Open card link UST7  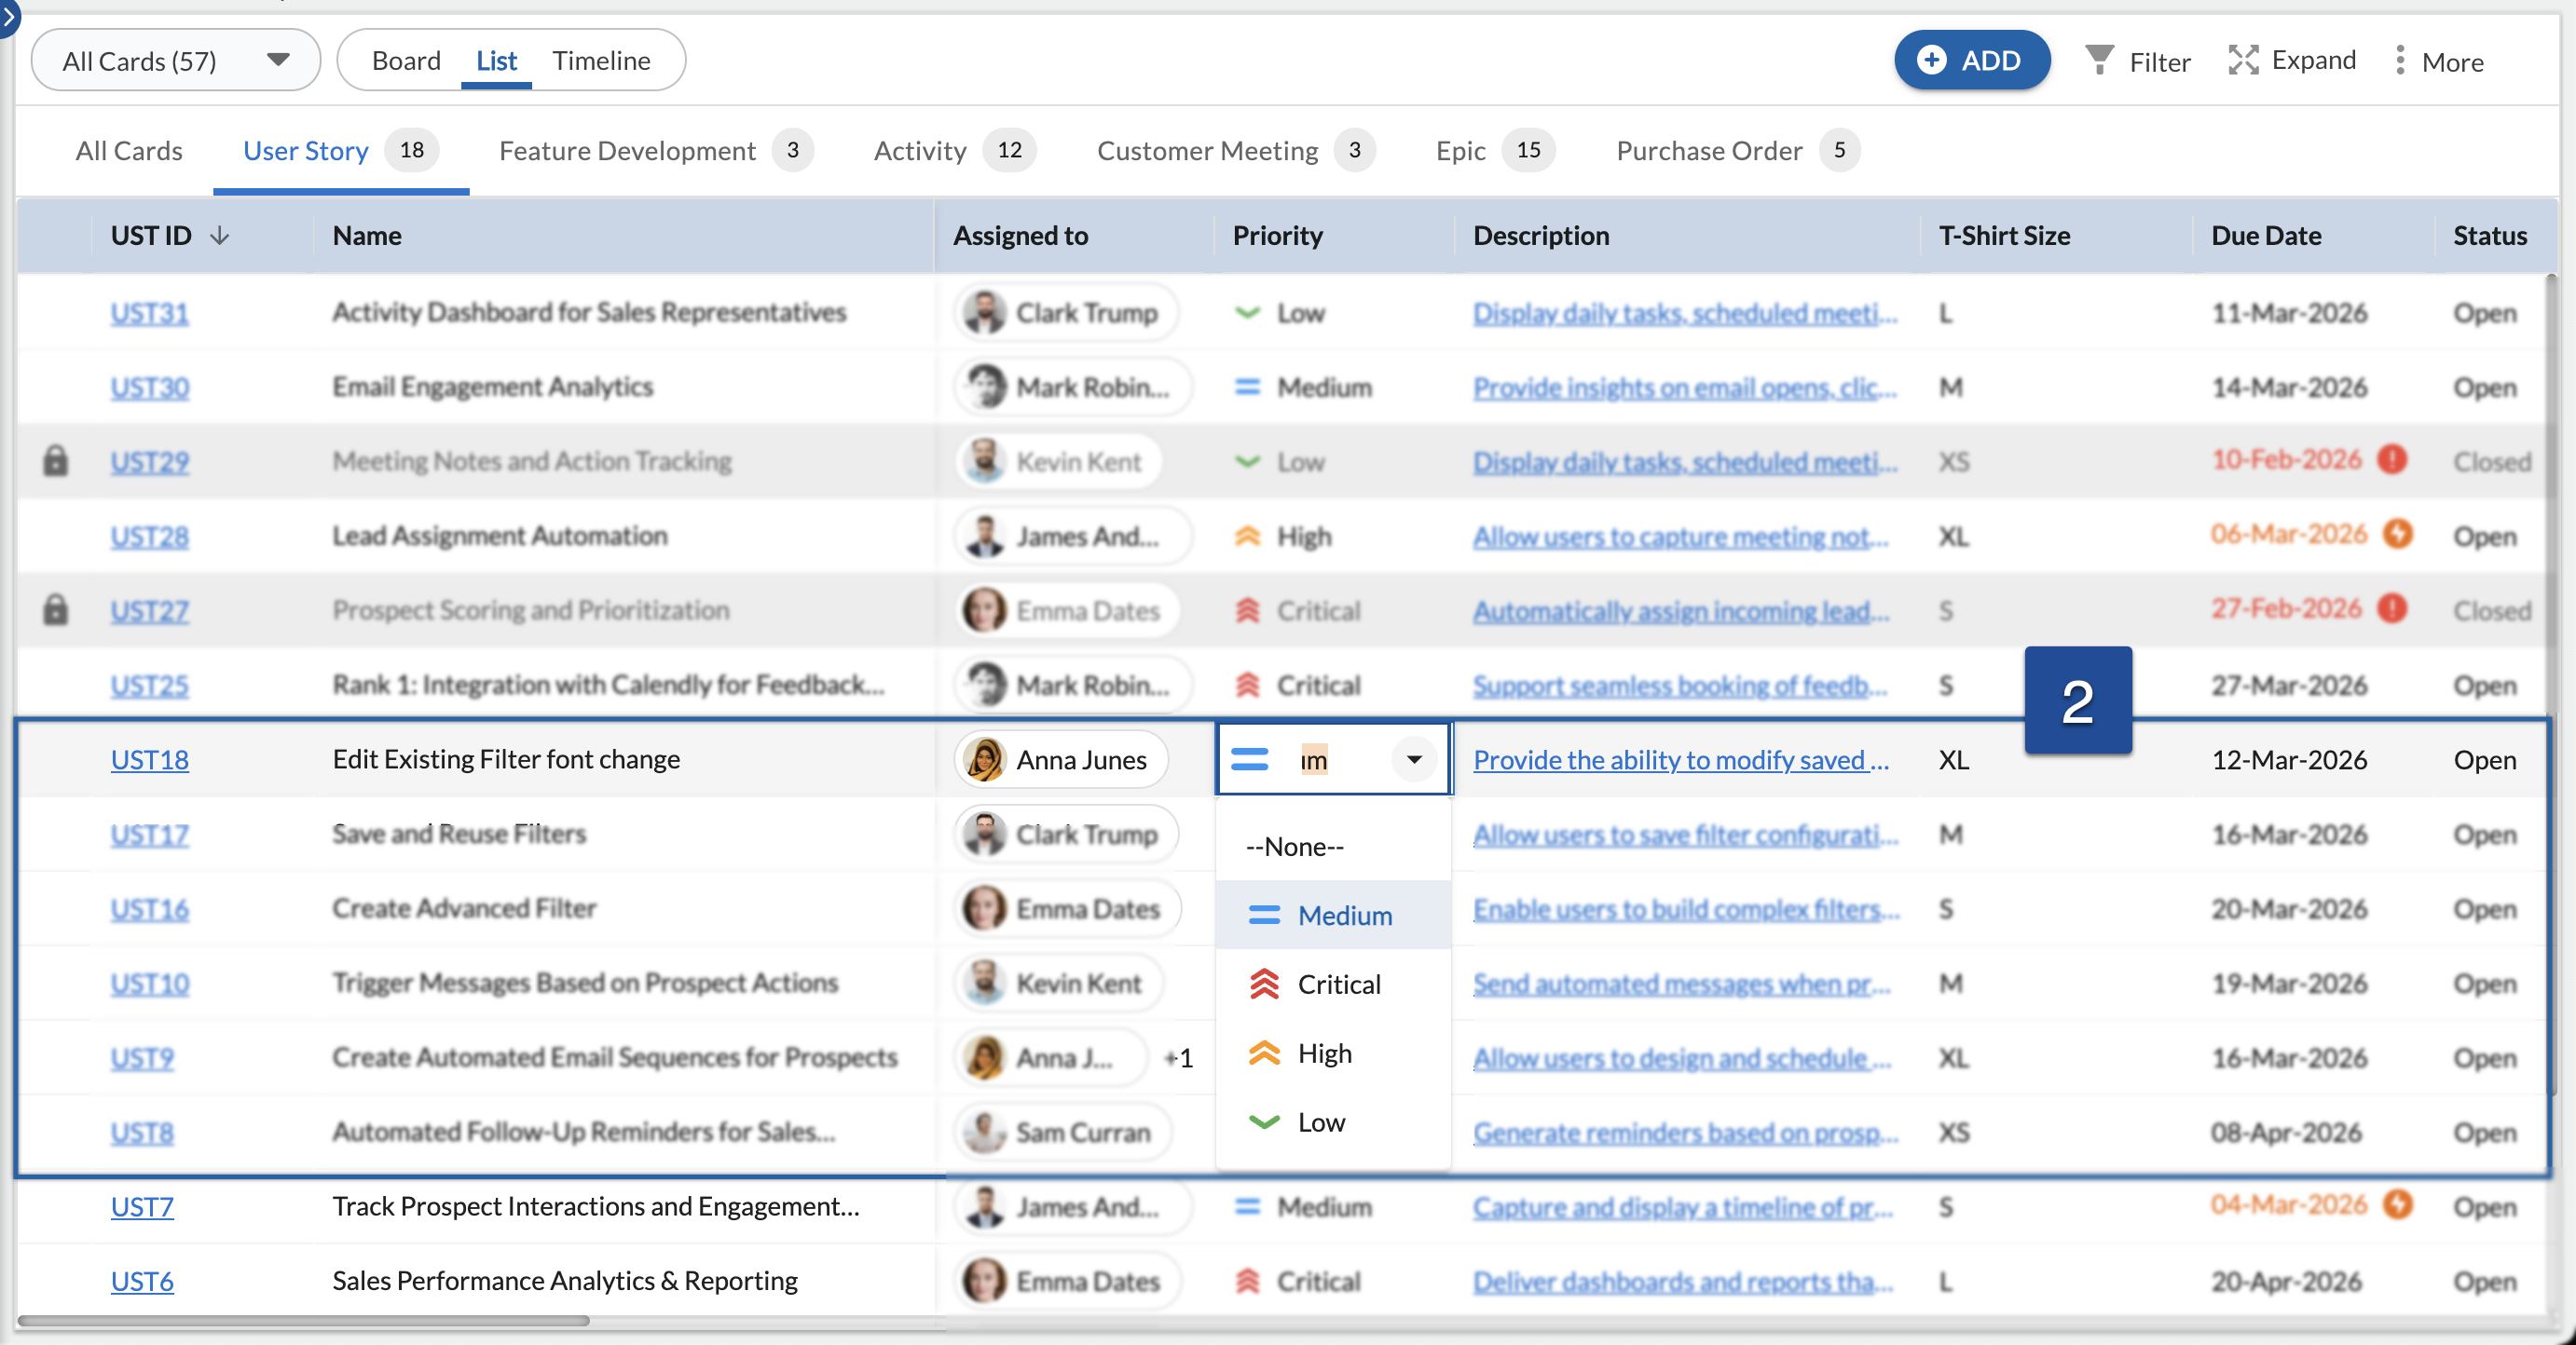(142, 1206)
